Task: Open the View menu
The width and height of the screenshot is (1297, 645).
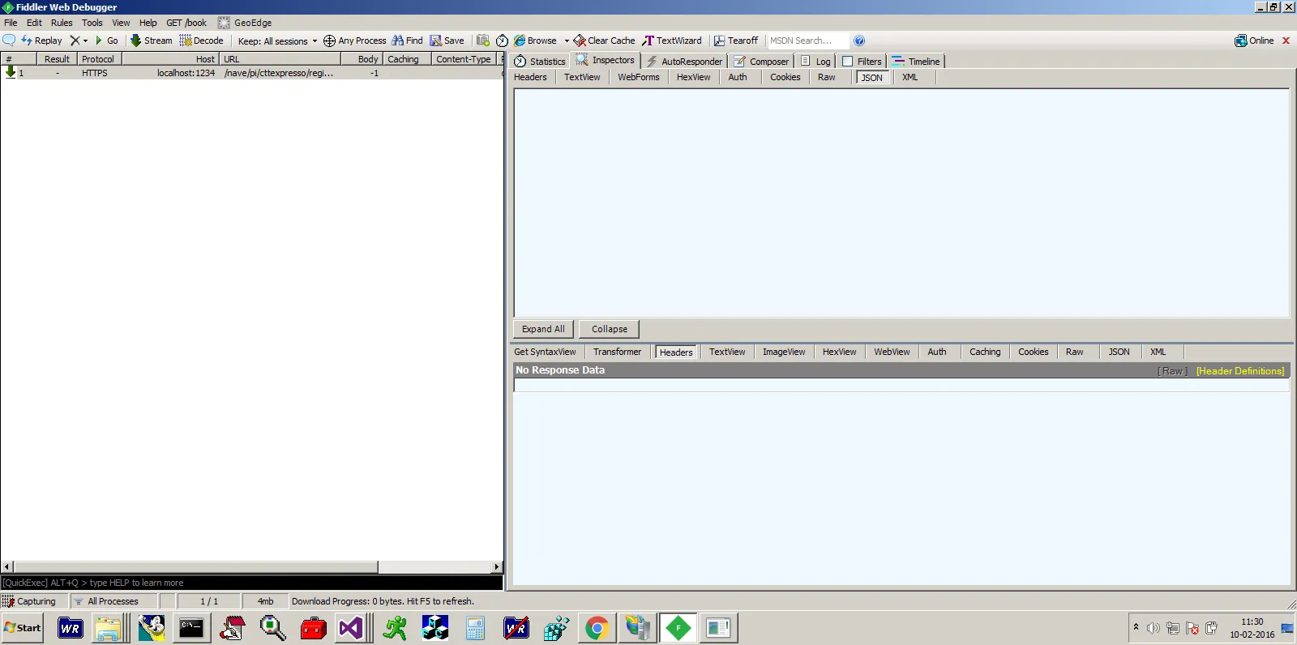Action: click(121, 23)
